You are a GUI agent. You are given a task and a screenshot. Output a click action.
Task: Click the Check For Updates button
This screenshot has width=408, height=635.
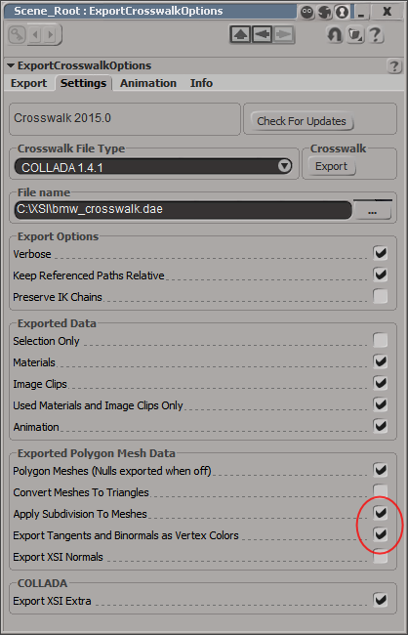302,121
